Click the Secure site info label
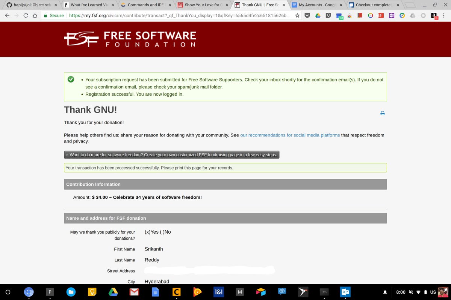The width and height of the screenshot is (451, 300). click(x=53, y=16)
